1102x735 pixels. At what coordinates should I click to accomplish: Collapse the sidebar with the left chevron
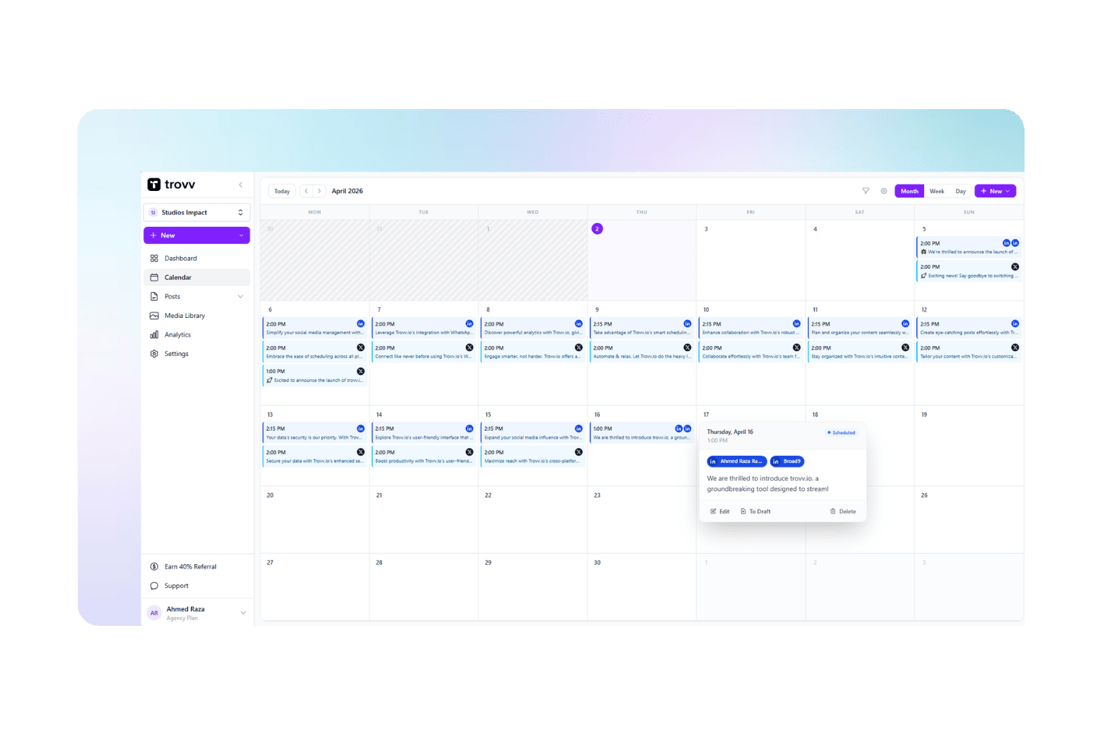[240, 184]
